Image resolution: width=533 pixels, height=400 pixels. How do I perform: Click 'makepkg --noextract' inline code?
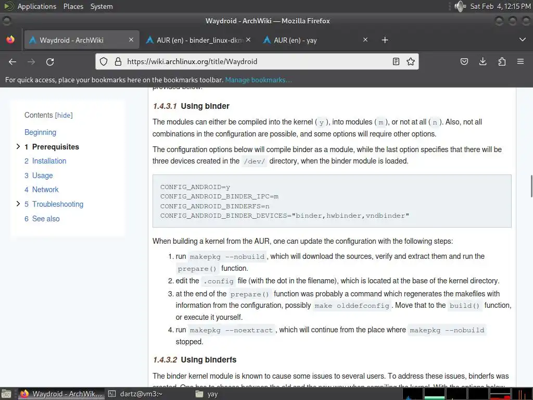tap(231, 330)
